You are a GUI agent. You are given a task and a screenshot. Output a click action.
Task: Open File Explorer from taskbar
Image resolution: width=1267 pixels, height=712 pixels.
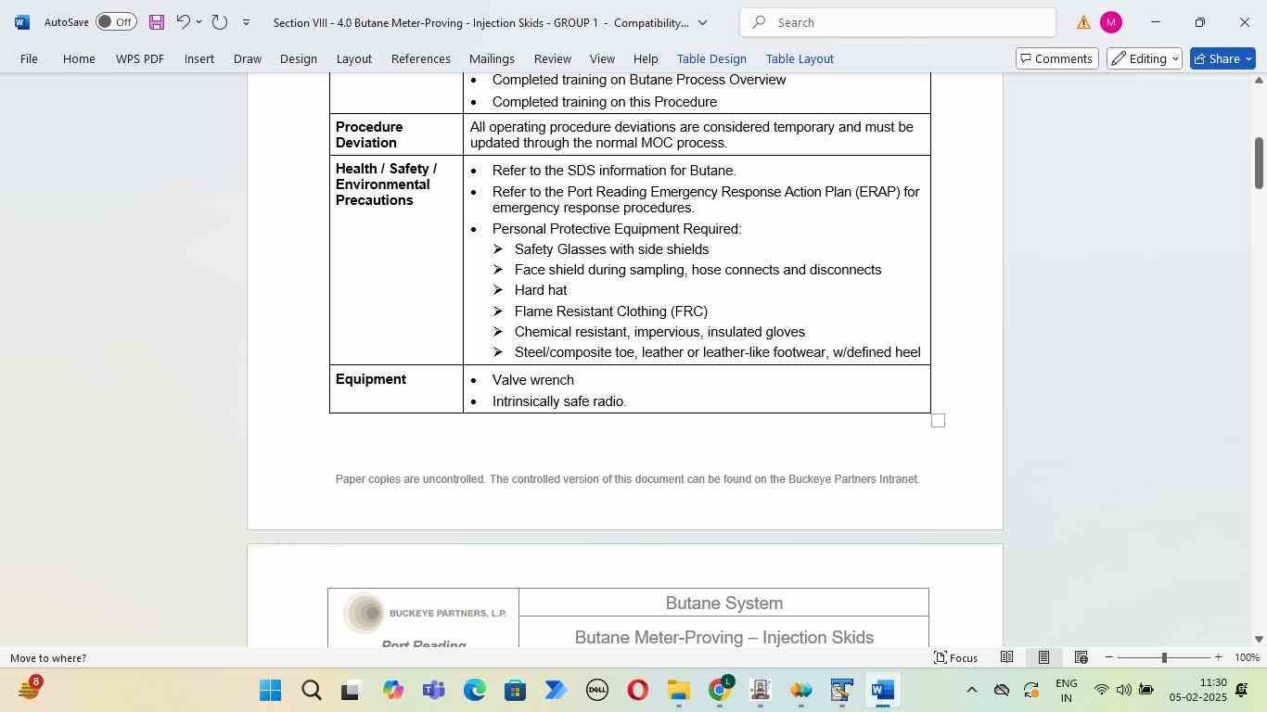(678, 691)
